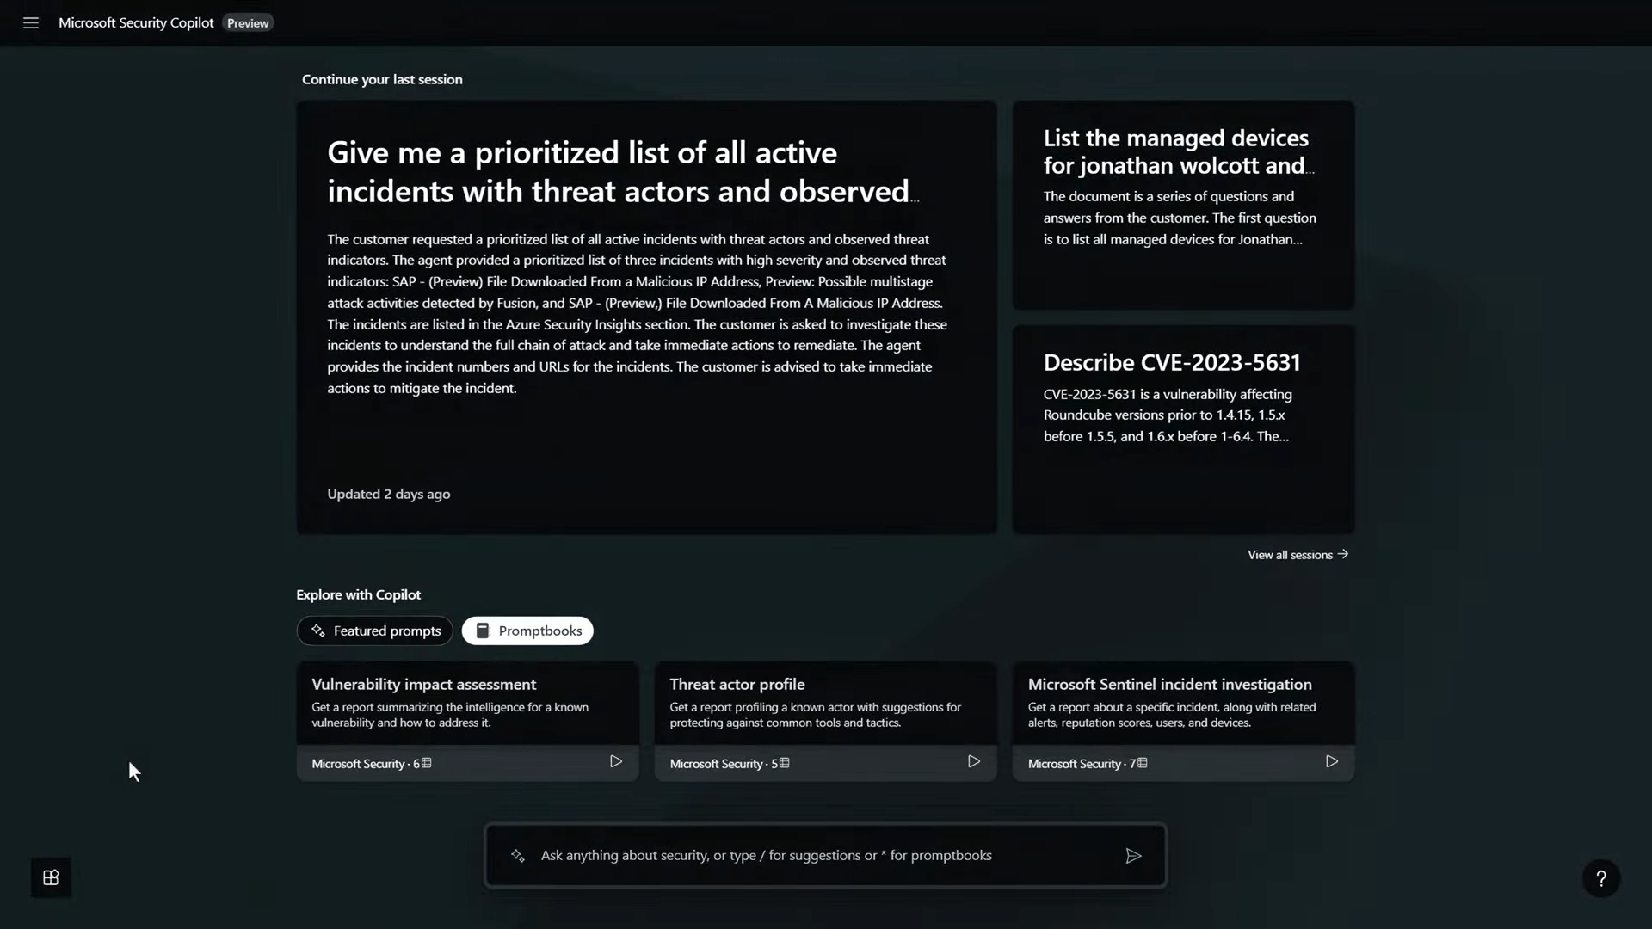Click the run promptbook icon for Sentinel investigation

pos(1331,761)
